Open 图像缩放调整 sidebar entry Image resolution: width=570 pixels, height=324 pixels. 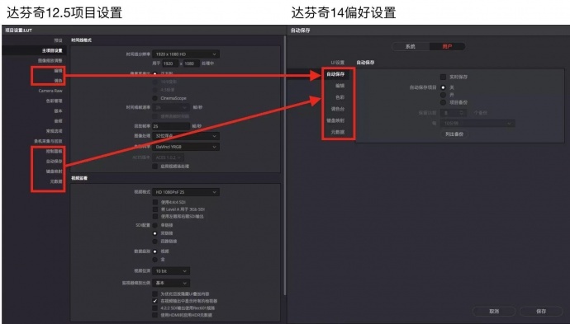click(50, 60)
